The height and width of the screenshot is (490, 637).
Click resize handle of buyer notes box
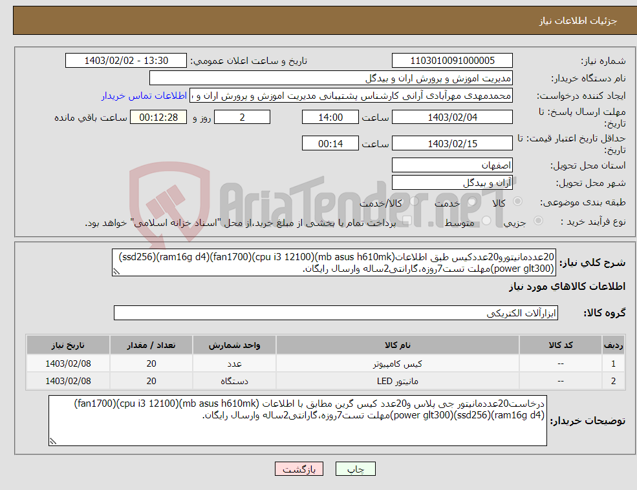coord(53,442)
